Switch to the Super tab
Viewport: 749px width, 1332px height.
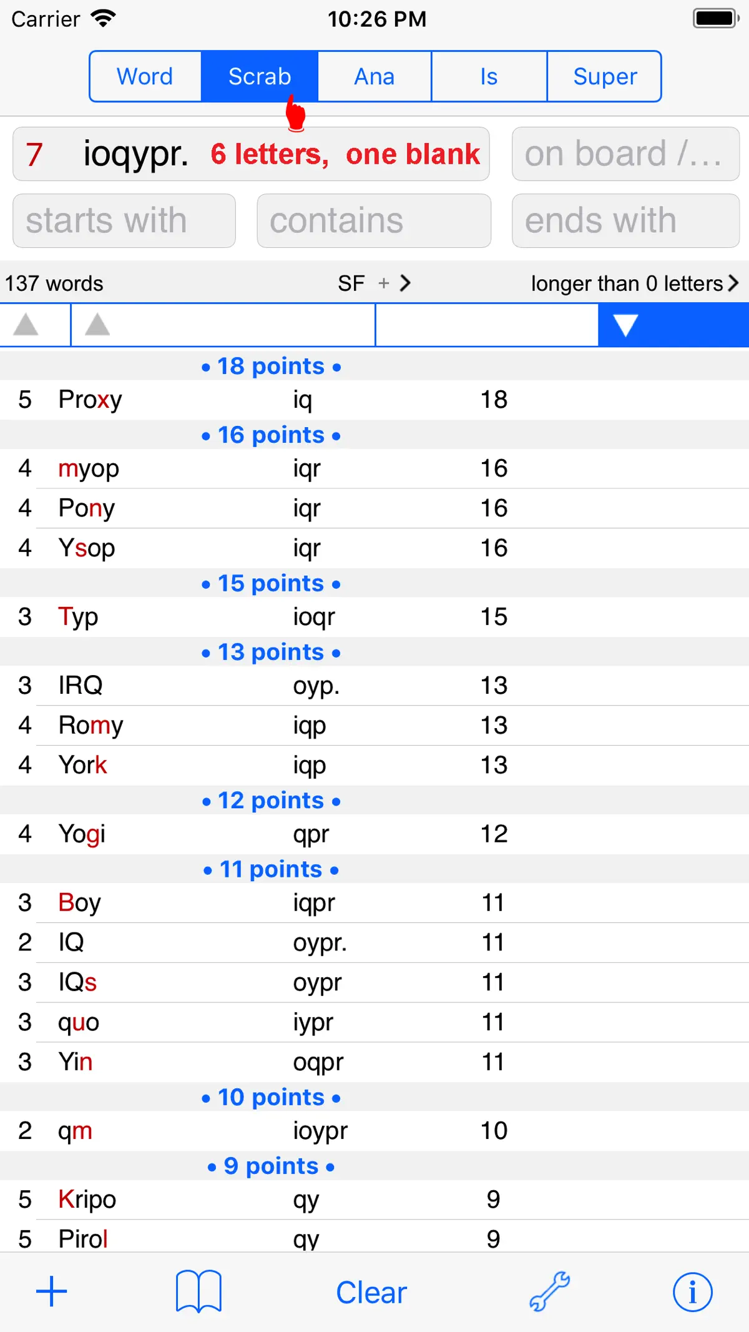[605, 76]
